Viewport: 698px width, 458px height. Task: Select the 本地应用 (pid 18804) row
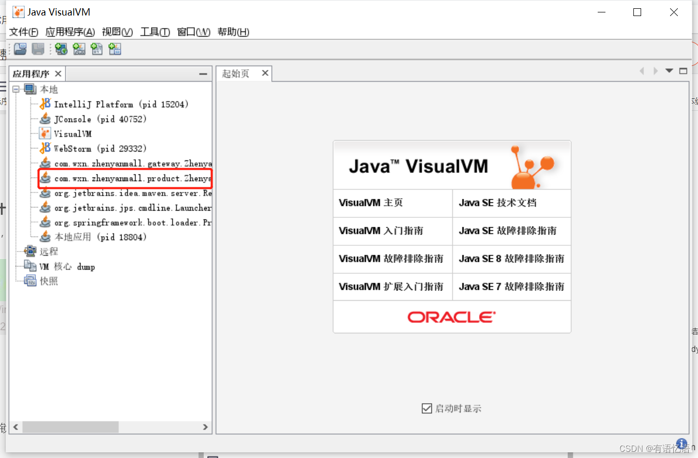point(100,237)
